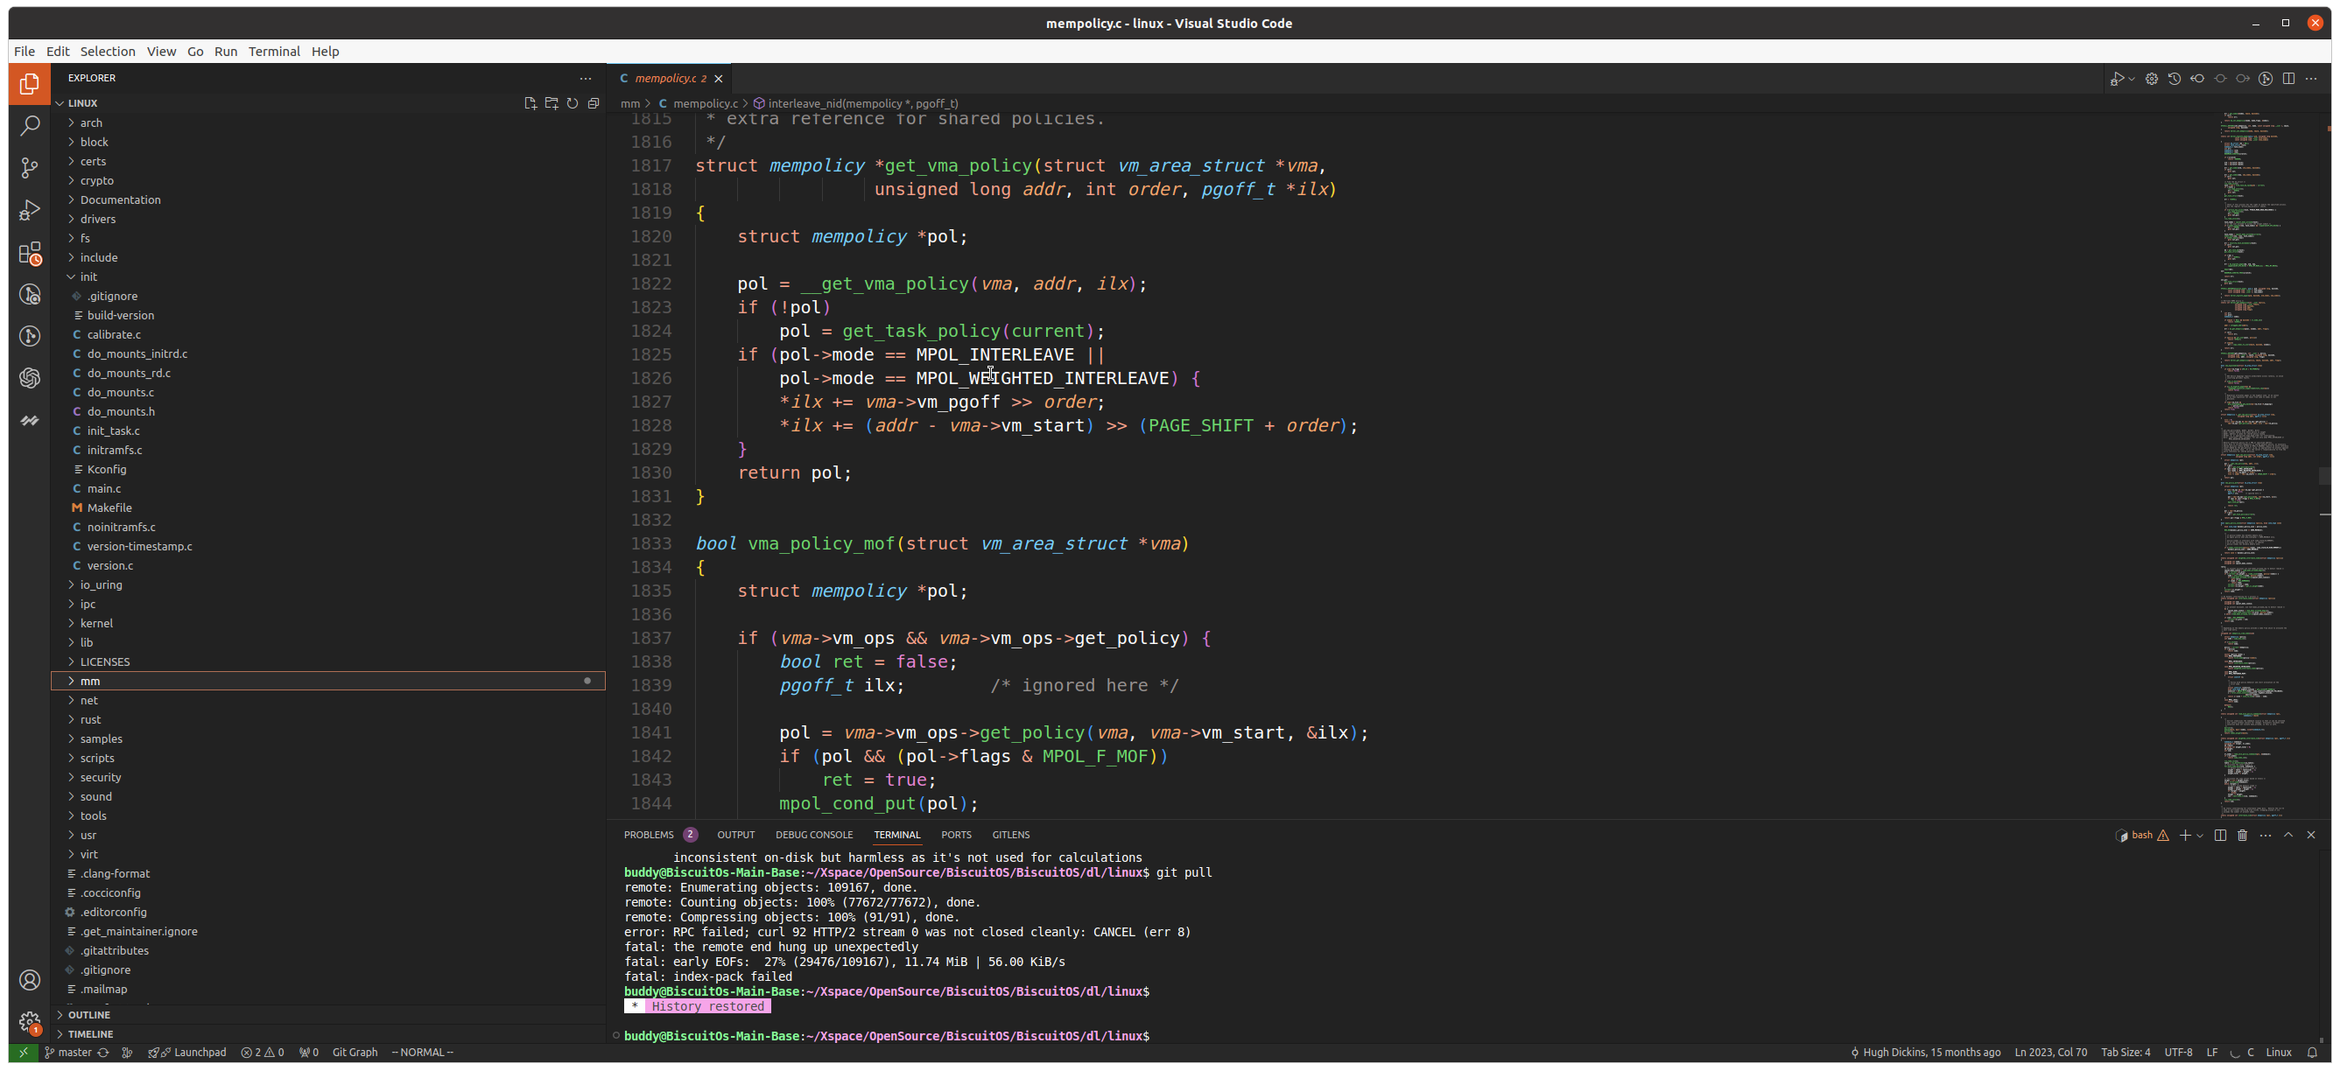Click the New File icon in Explorer

click(531, 103)
